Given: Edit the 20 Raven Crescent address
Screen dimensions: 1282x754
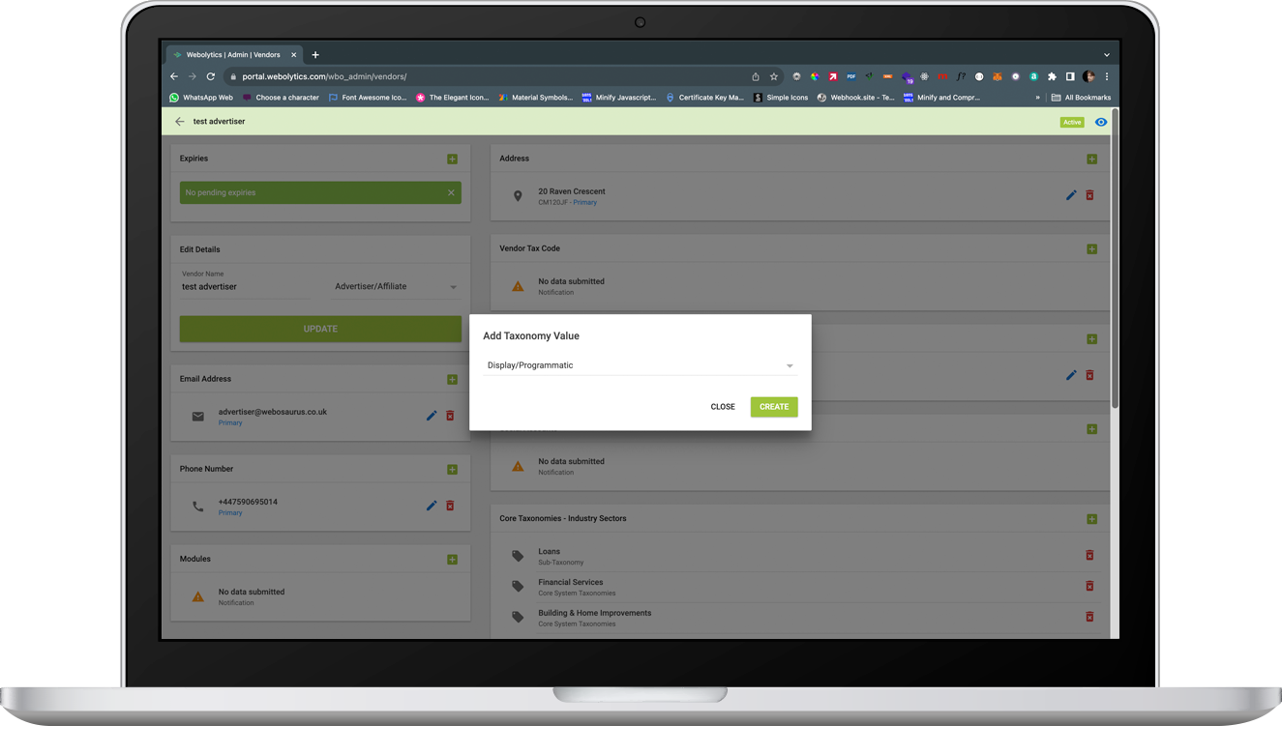Looking at the screenshot, I should coord(1070,194).
